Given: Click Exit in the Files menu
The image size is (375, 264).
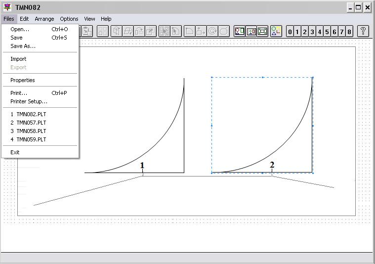Looking at the screenshot, I should point(15,152).
